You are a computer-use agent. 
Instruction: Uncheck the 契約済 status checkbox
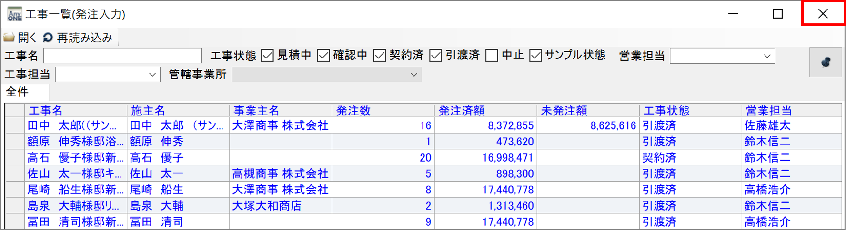coord(380,56)
